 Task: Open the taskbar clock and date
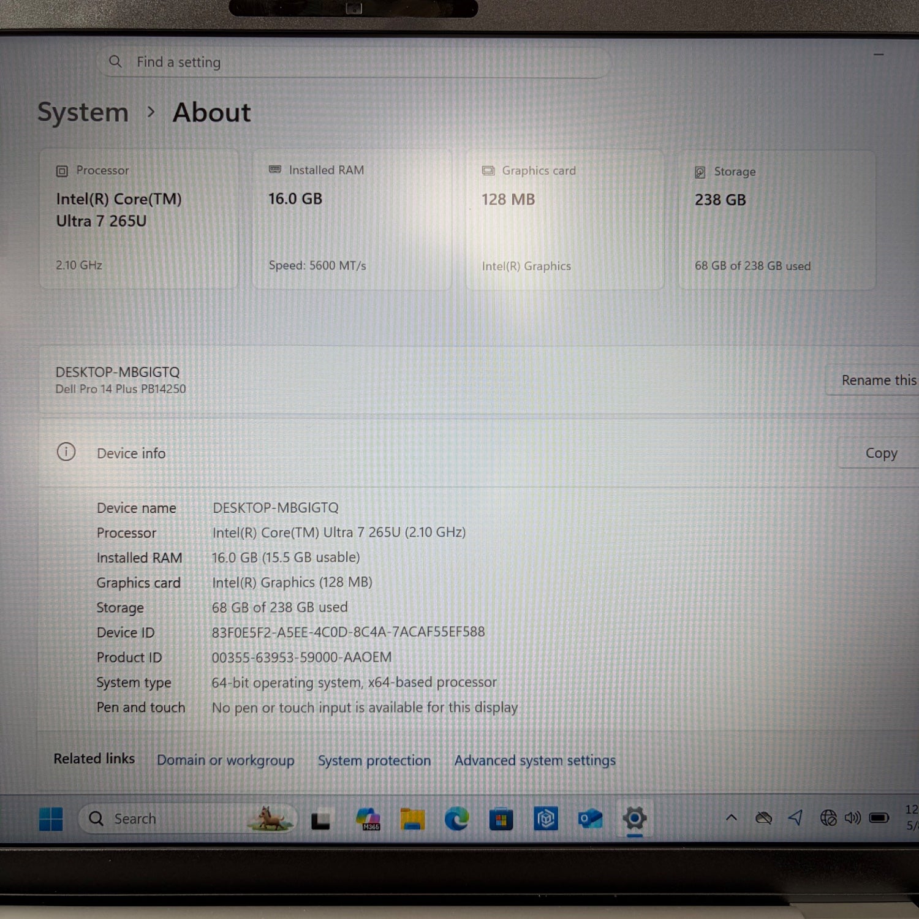911,817
